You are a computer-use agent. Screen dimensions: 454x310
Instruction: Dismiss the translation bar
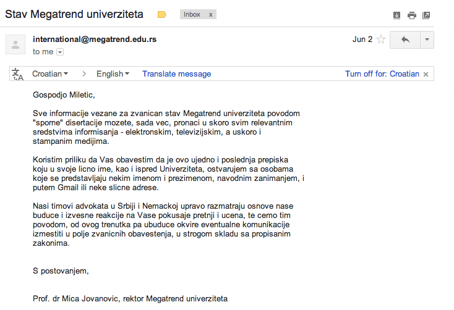tap(426, 74)
